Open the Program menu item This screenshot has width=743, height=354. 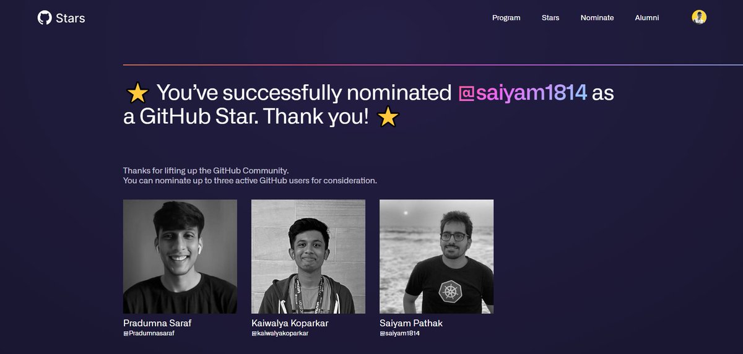coord(506,18)
